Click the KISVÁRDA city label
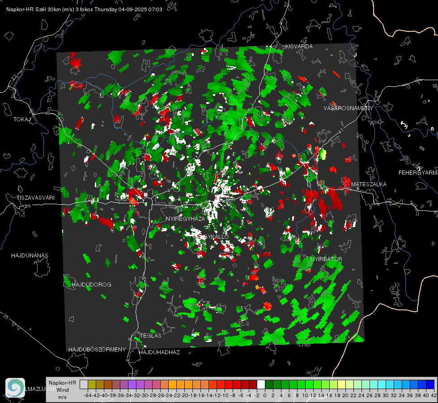Viewport: 438px width, 403px height. (x=299, y=47)
